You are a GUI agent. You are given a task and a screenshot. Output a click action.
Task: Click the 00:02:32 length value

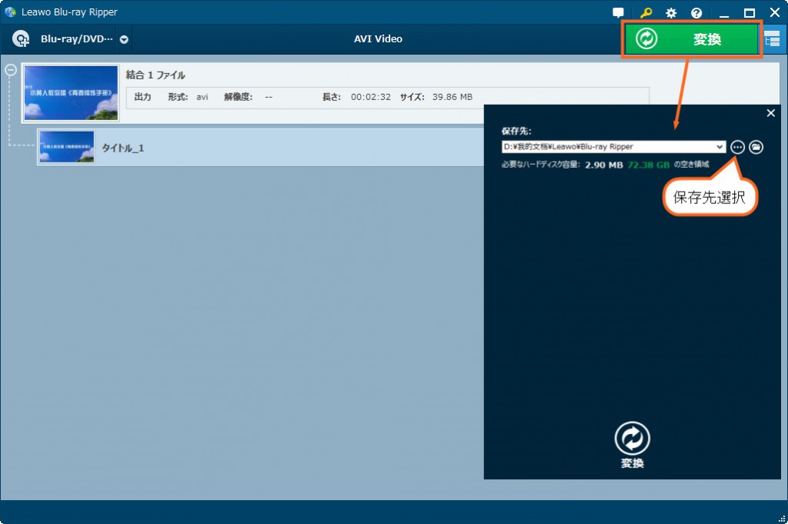click(x=370, y=97)
